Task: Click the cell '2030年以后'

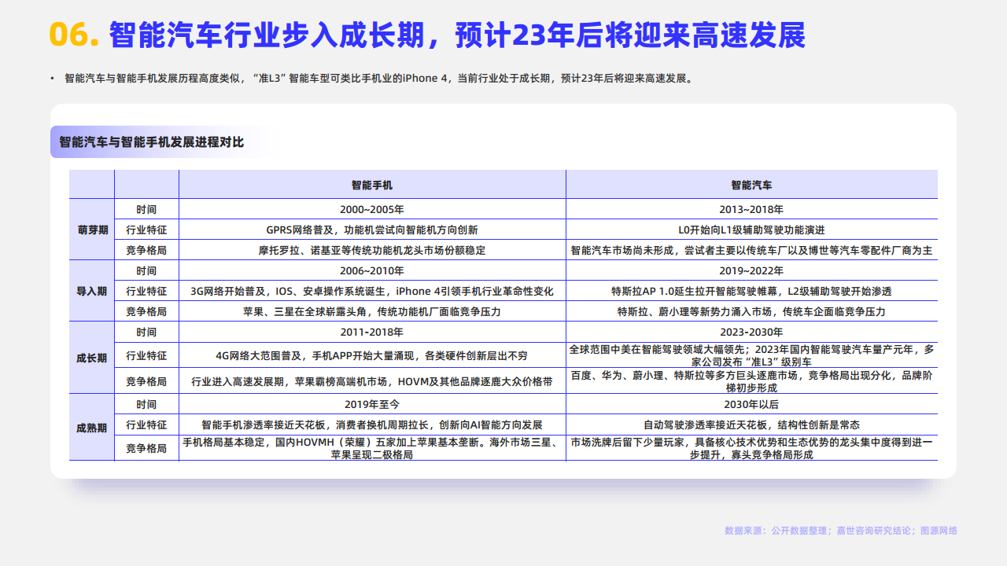Action: (751, 405)
